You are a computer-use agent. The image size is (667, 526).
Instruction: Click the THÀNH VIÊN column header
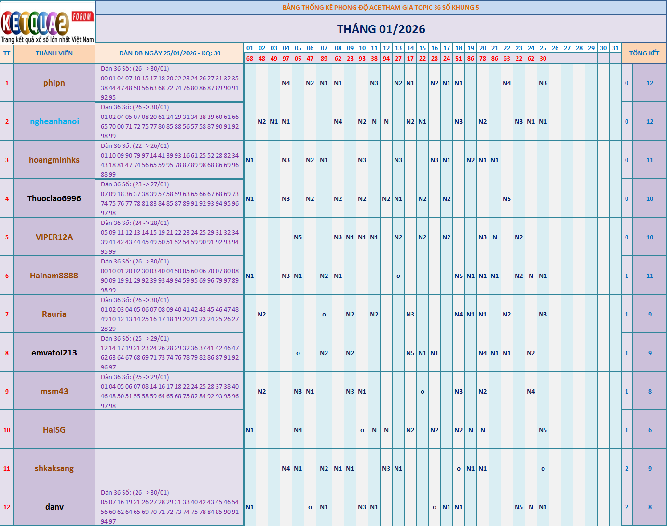[x=54, y=53]
